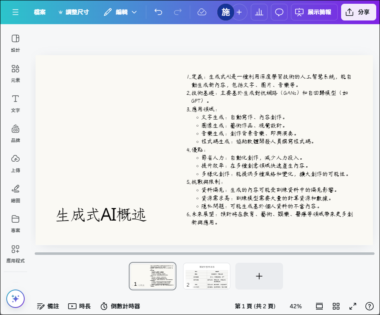Open the comments speech bubble
The height and width of the screenshot is (315, 380).
tap(279, 12)
